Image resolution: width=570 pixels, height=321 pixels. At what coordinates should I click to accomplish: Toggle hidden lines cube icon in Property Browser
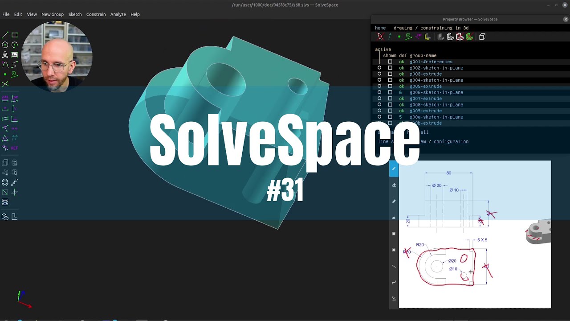(482, 37)
